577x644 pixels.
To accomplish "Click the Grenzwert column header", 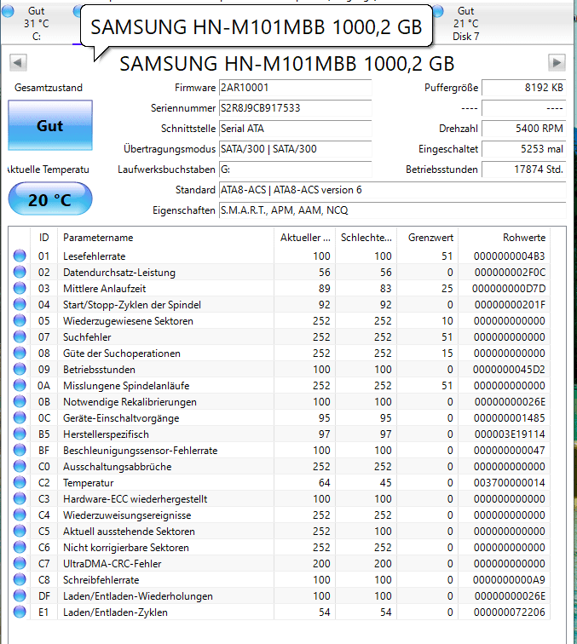I will click(x=427, y=238).
